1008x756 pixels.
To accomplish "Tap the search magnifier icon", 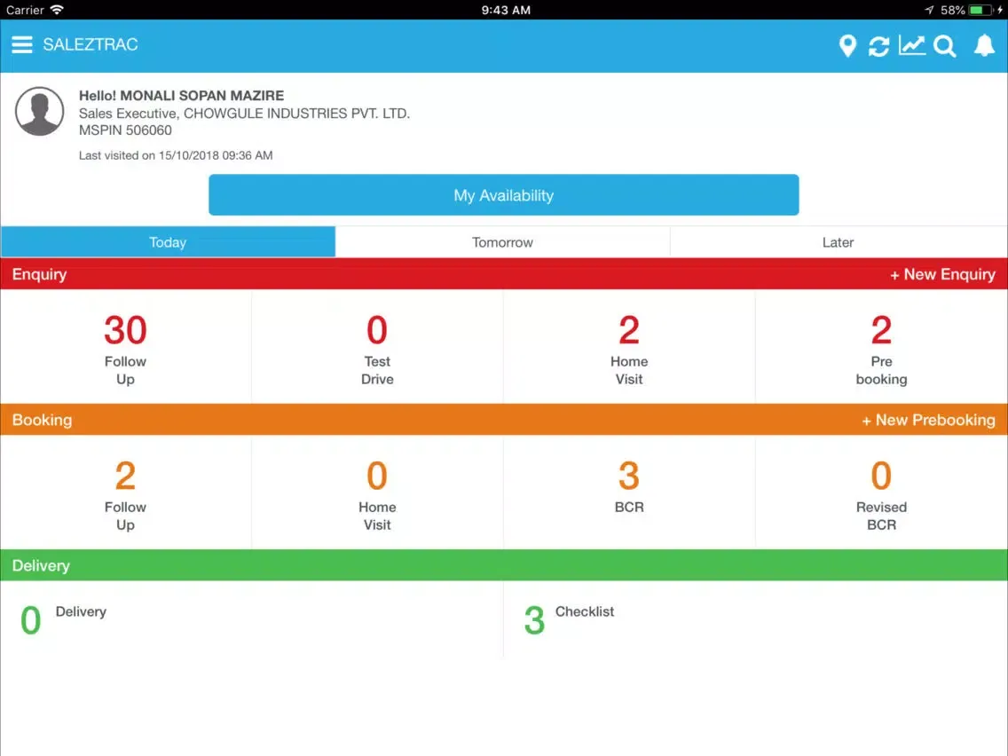I will [945, 46].
